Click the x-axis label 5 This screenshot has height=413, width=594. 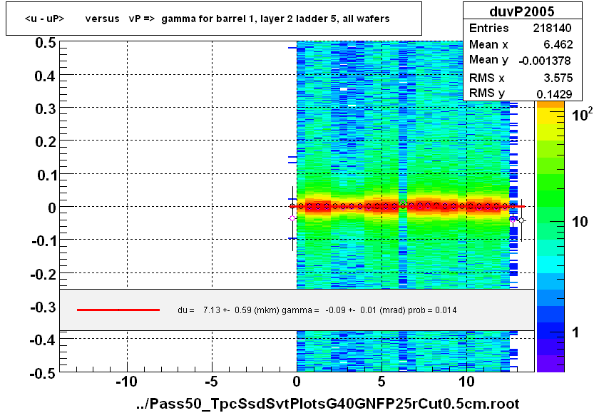click(382, 382)
